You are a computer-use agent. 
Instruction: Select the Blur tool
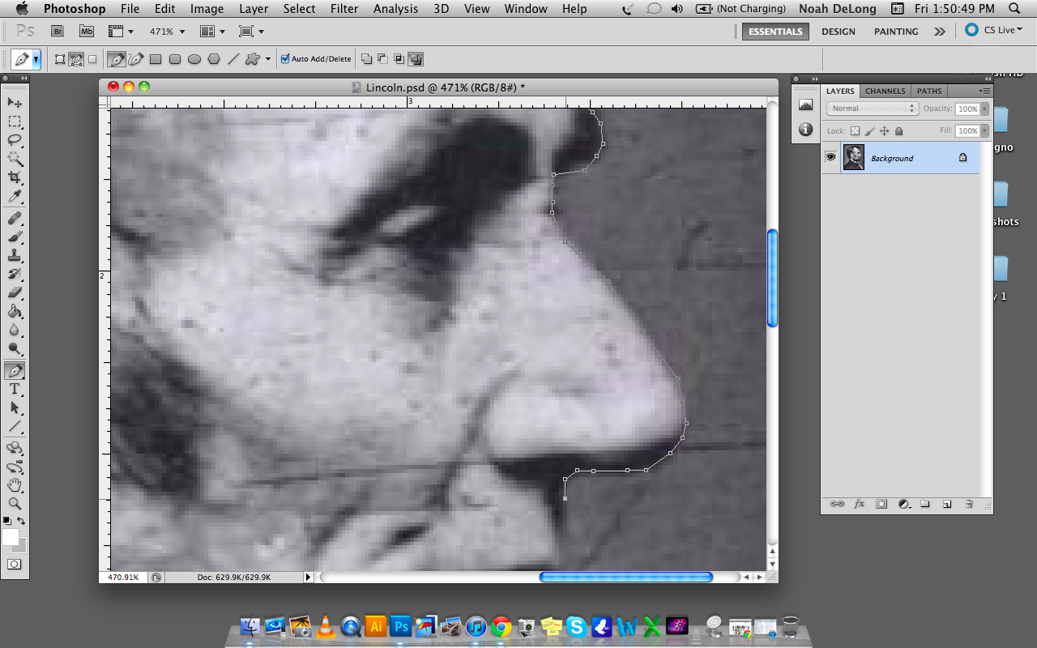click(x=15, y=330)
